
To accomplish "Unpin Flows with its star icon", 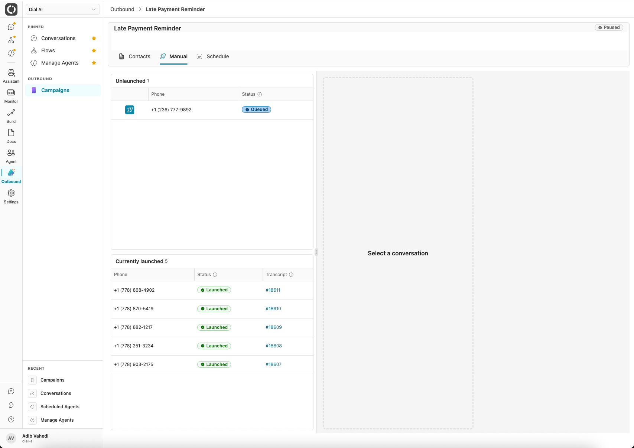I will click(94, 50).
